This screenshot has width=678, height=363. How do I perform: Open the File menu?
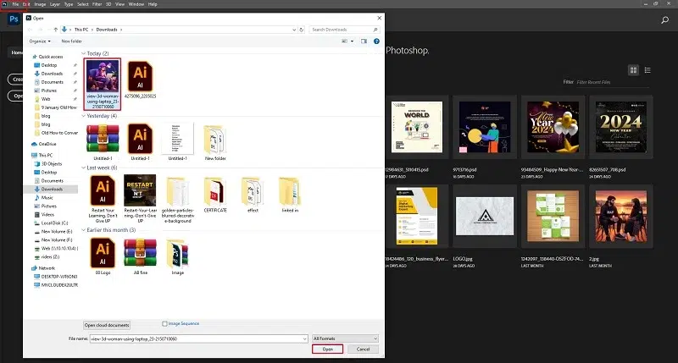click(x=15, y=4)
